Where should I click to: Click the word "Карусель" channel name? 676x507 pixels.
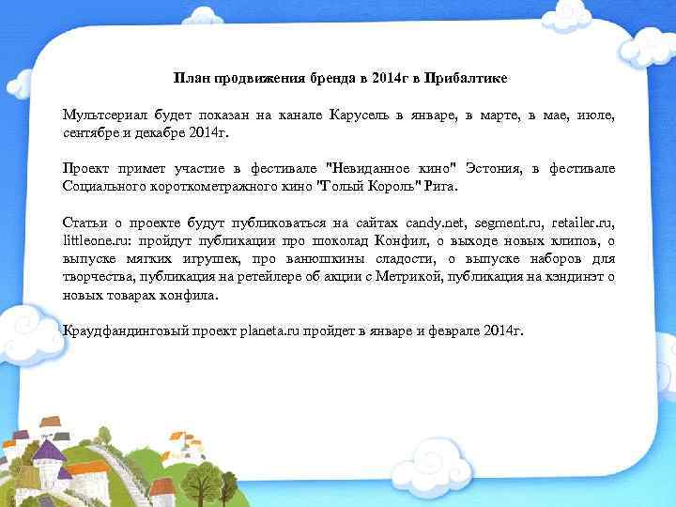coord(359,115)
